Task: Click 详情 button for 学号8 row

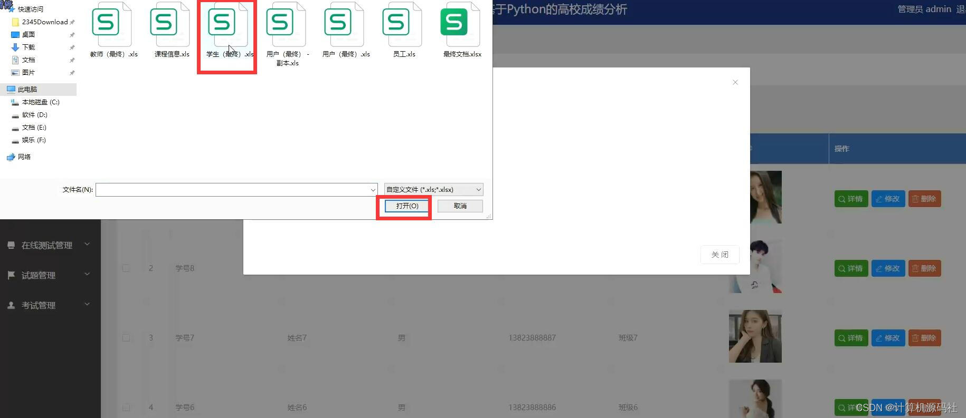Action: (x=851, y=268)
